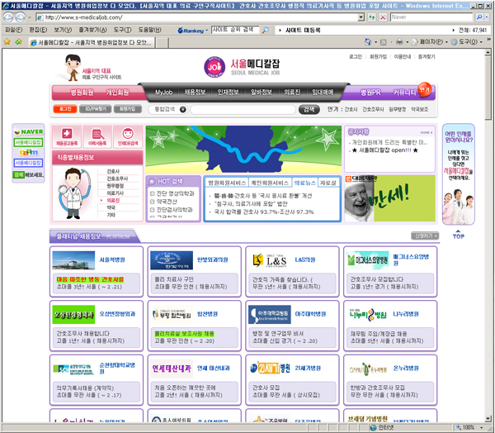Click the 이력서등록 icon
This screenshot has width=495, height=433.
[x=97, y=136]
